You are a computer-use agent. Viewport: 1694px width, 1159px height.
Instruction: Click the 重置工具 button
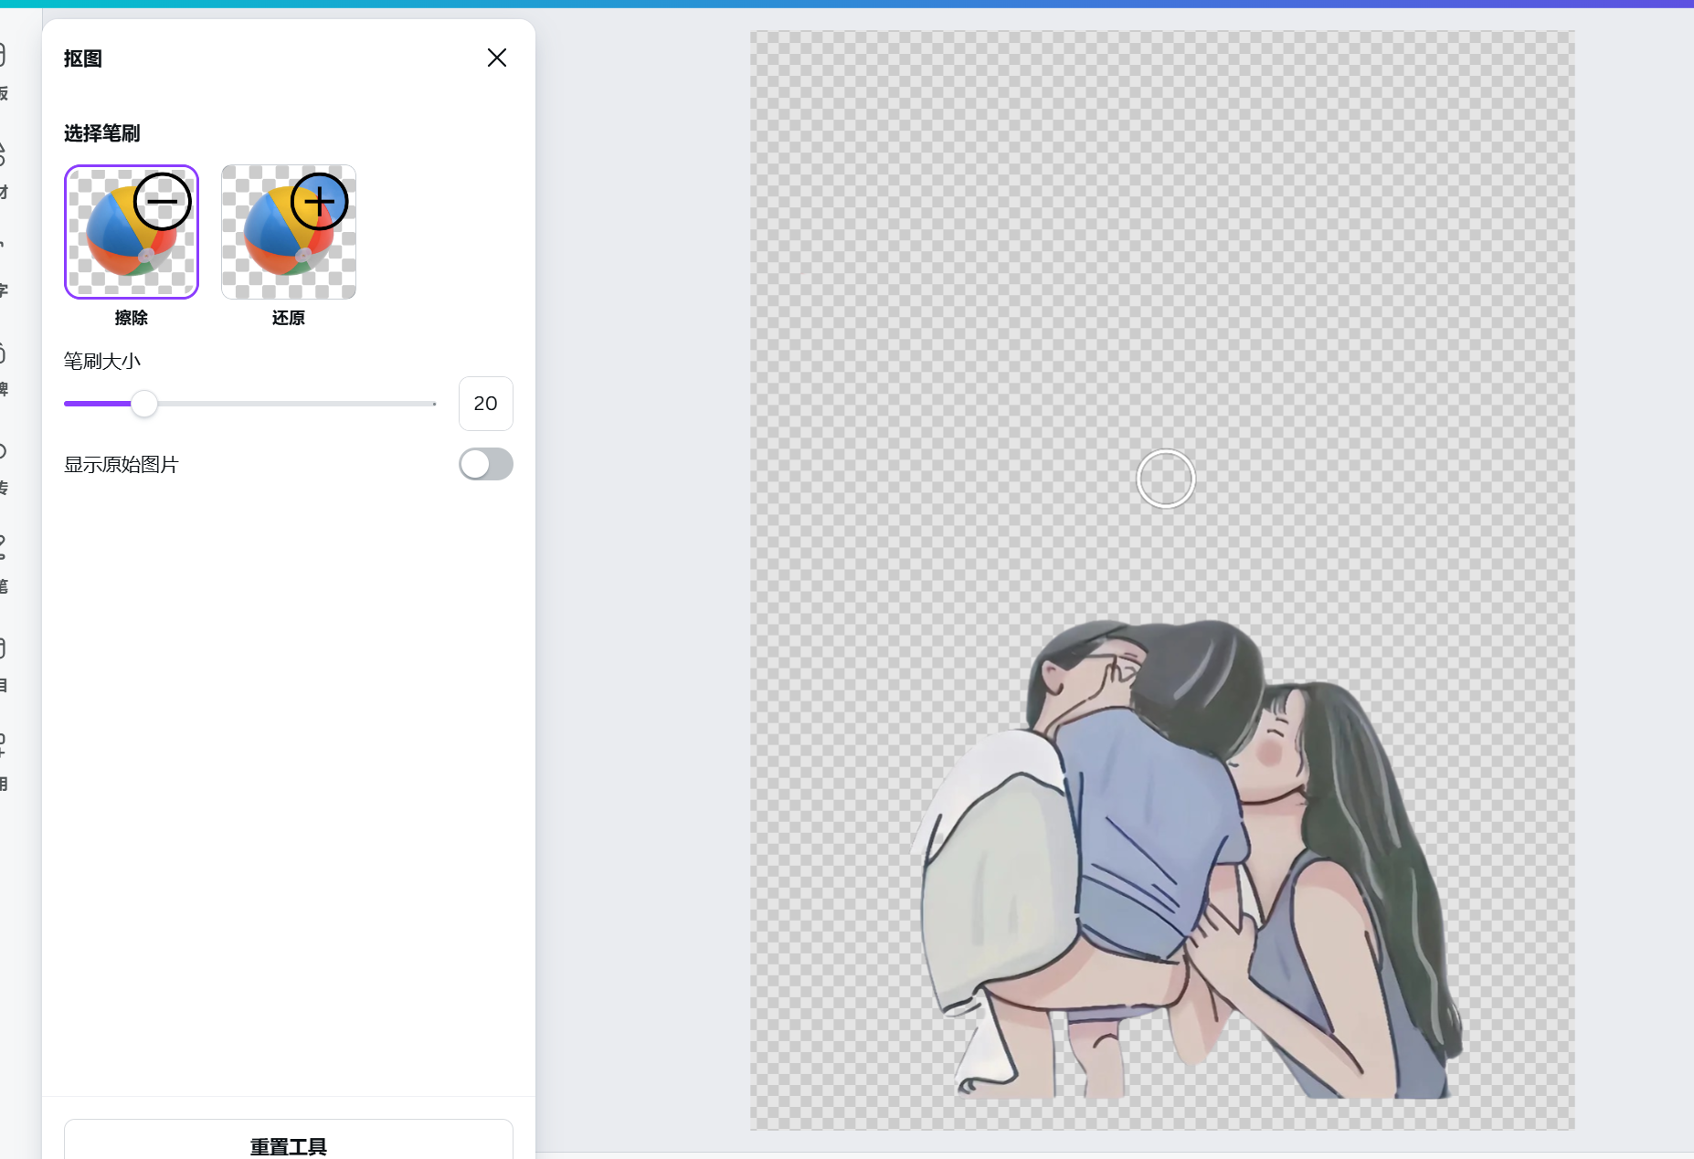288,1144
